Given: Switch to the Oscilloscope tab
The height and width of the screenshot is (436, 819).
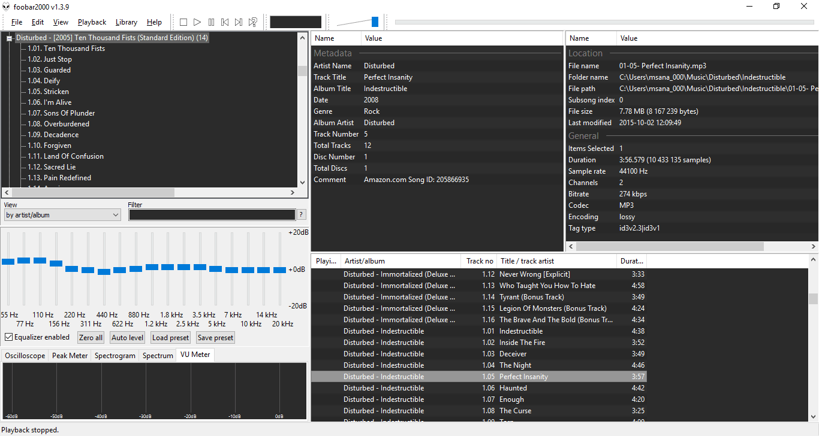Looking at the screenshot, I should (x=25, y=355).
